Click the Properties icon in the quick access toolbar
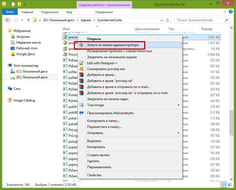This screenshot has height=190, width=236. pos(13,4)
